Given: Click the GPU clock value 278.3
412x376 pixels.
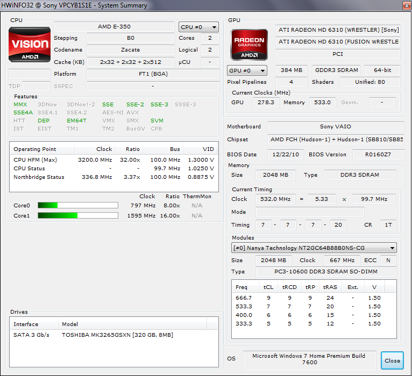Looking at the screenshot, I should click(266, 103).
